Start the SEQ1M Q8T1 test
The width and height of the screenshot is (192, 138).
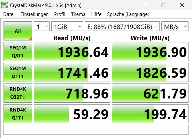(18, 52)
